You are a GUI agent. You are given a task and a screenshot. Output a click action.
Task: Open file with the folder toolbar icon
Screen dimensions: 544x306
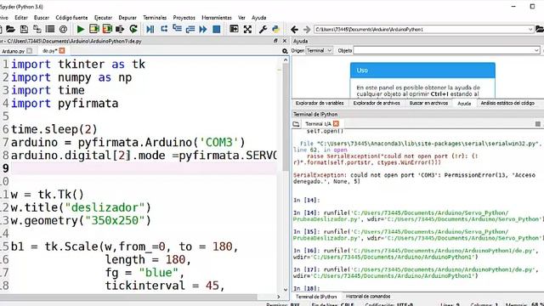pos(10,29)
